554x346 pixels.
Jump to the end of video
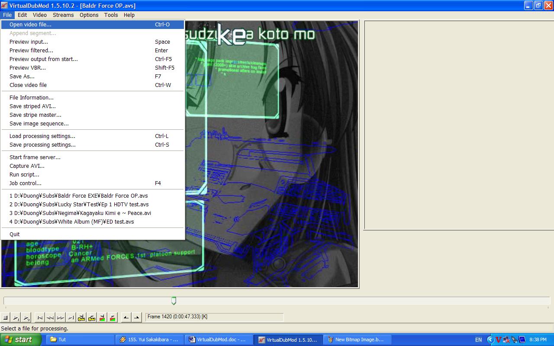(71, 317)
